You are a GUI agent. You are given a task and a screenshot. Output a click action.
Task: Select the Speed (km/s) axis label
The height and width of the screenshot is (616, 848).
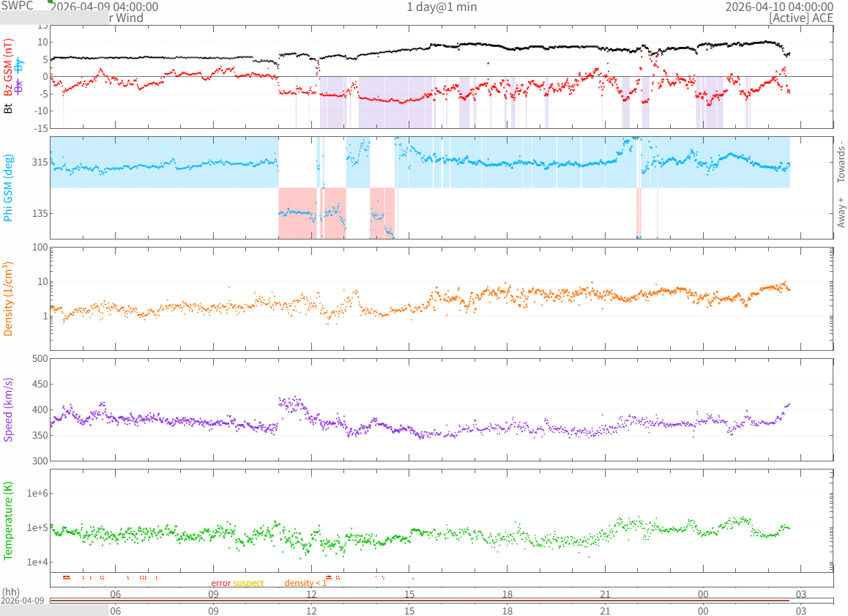9,410
